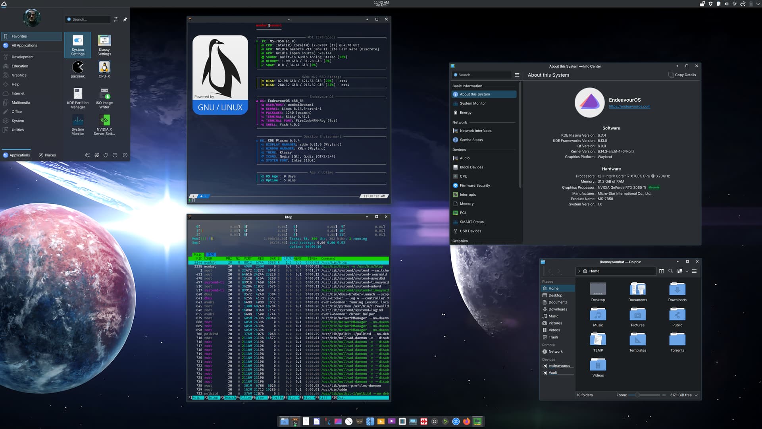This screenshot has width=762, height=429.
Task: Open ISO Image Writer in the launcher
Action: pyautogui.click(x=104, y=98)
